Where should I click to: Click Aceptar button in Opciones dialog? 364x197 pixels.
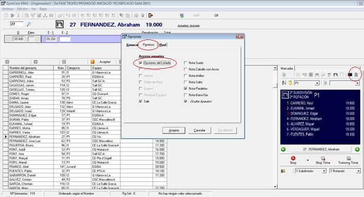(x=174, y=130)
